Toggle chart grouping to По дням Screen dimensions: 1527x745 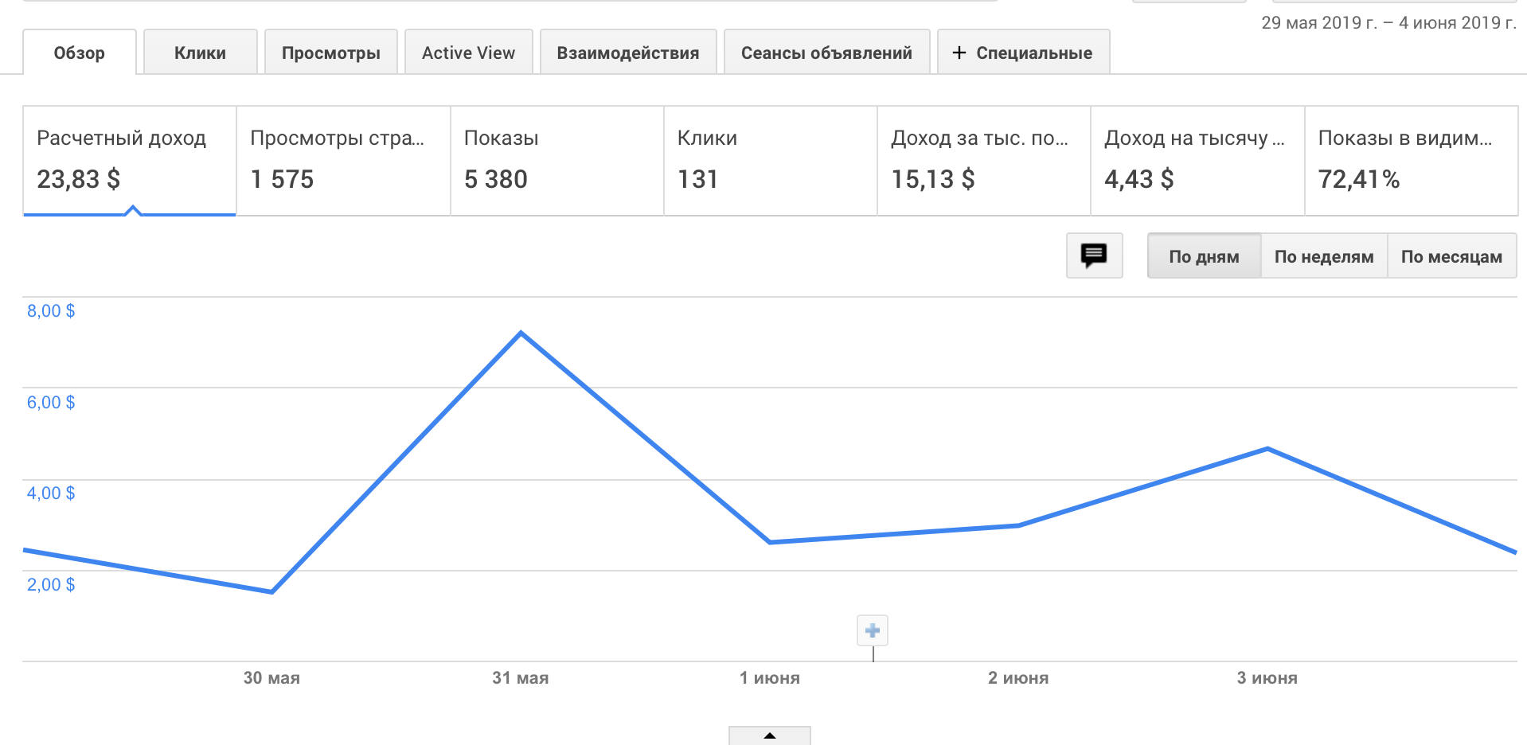point(1204,256)
